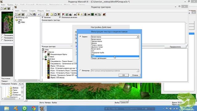Viewport: 197px width, 111px height.
Task: Choose Дымка from filter list
Action: click(115, 43)
